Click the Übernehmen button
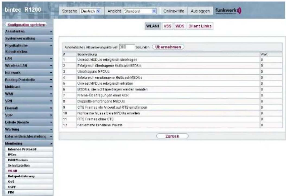Image resolution: width=286 pixels, height=196 pixels. (168, 47)
